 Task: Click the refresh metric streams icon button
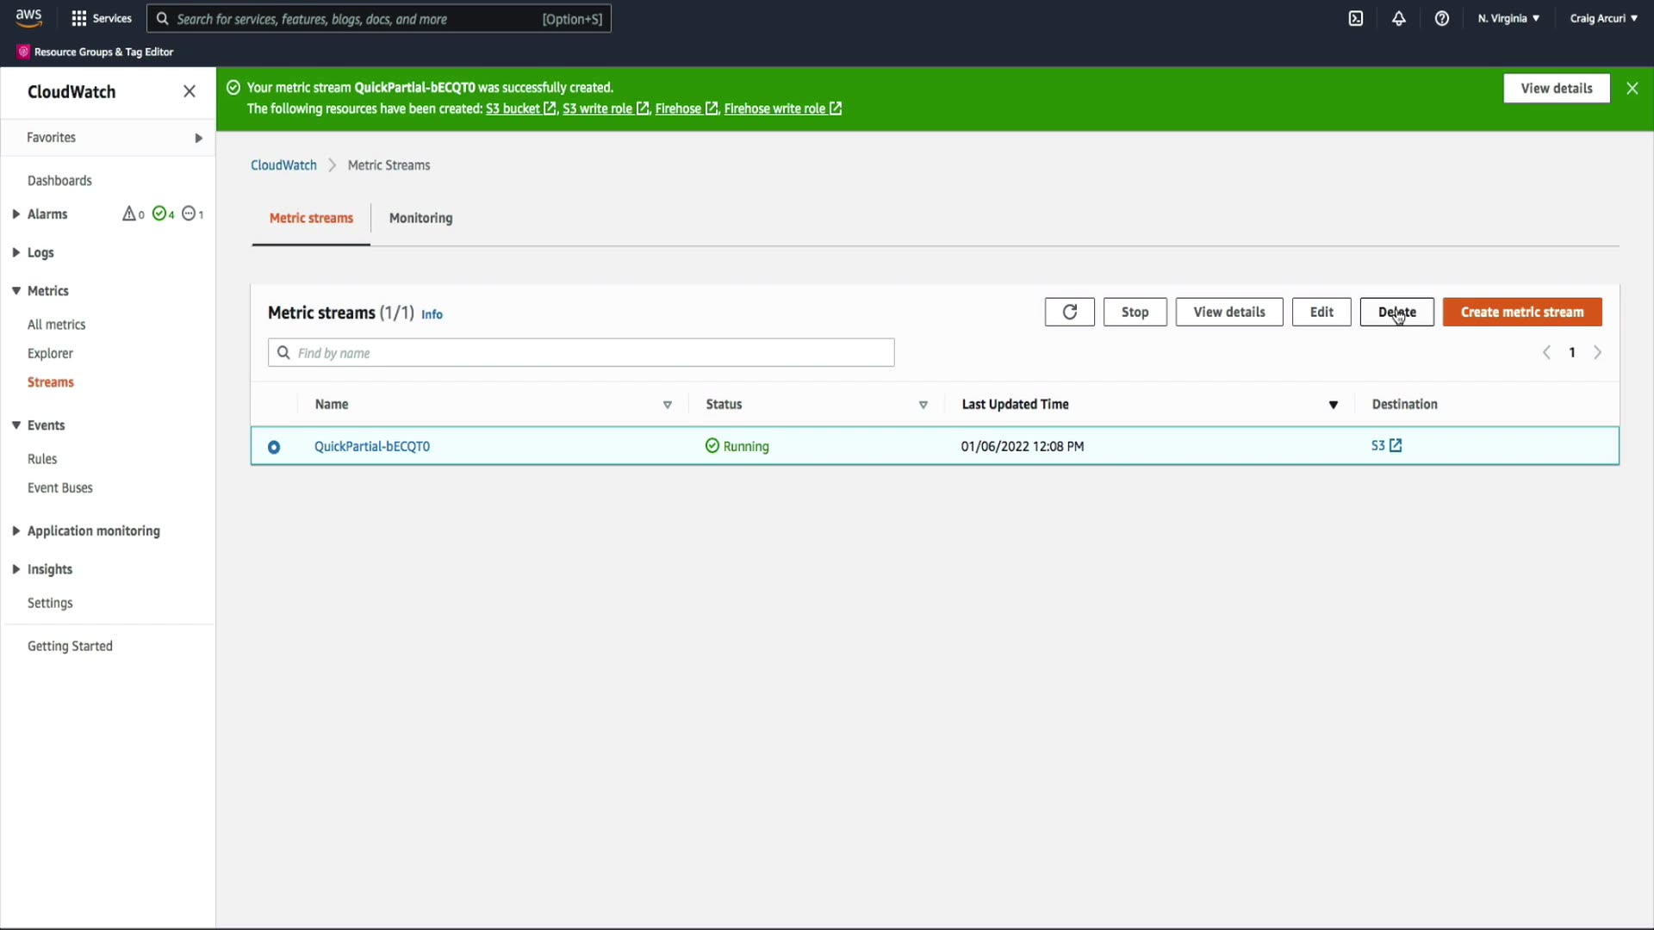[1069, 312]
